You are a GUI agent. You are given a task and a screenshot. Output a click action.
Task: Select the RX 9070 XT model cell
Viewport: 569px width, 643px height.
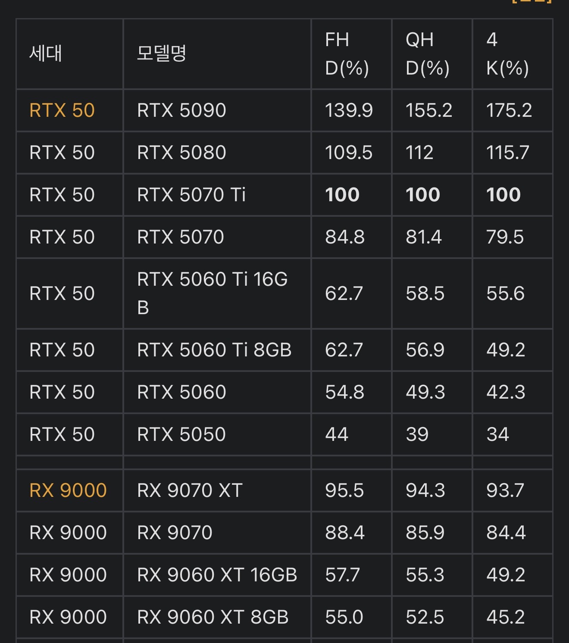190,490
